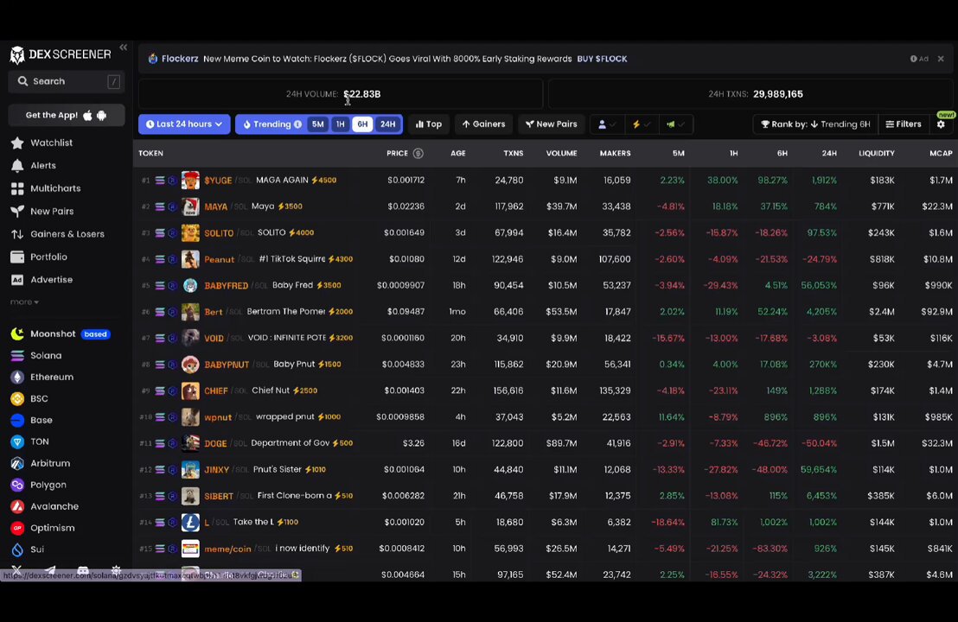
Task: Sort by the MCAP column header
Action: (941, 154)
